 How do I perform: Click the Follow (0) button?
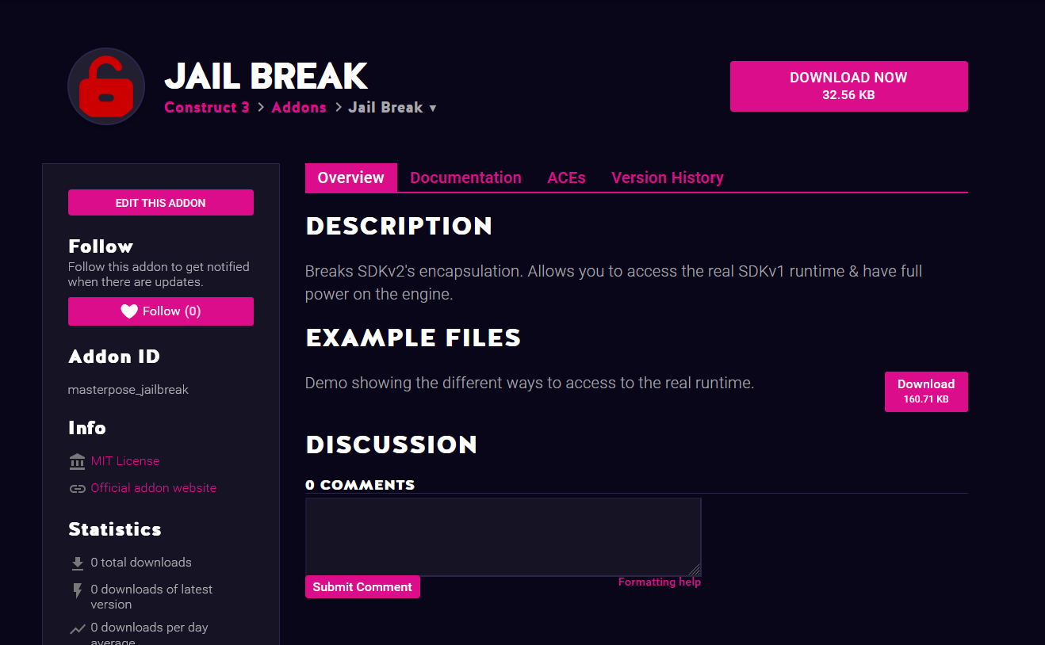pos(161,311)
